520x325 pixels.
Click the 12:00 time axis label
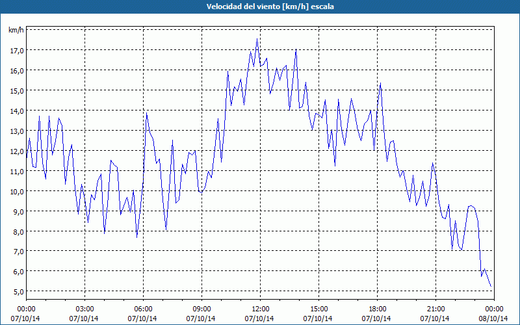tap(261, 309)
